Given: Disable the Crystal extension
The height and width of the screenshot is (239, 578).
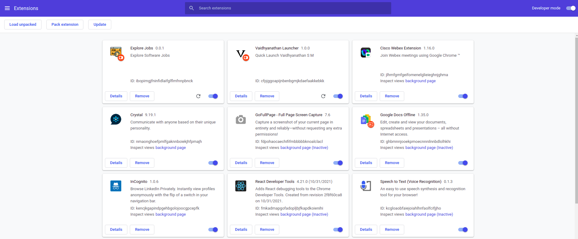Looking at the screenshot, I should pyautogui.click(x=213, y=163).
